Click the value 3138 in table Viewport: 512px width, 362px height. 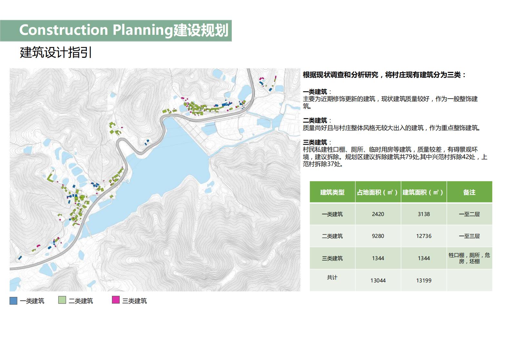pyautogui.click(x=424, y=214)
